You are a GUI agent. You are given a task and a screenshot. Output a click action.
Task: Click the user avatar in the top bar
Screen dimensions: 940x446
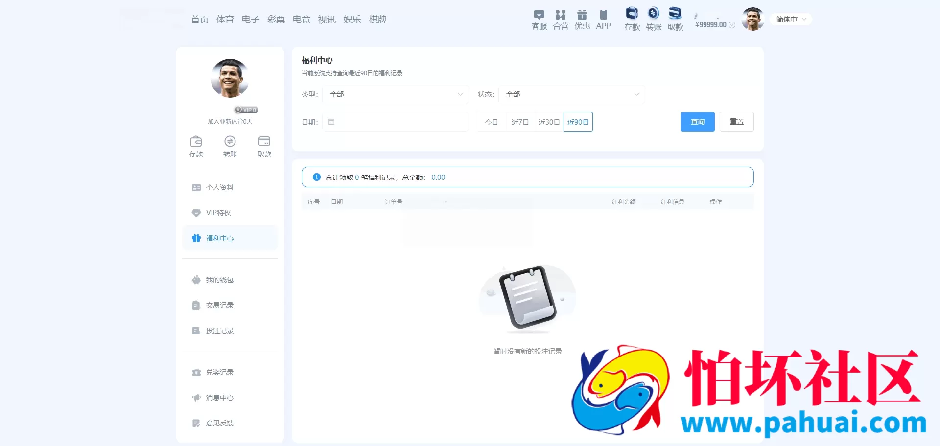click(753, 19)
